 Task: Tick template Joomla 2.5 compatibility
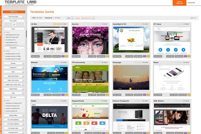5,56
